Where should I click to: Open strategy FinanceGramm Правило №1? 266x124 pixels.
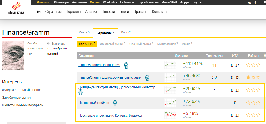[x=99, y=65]
